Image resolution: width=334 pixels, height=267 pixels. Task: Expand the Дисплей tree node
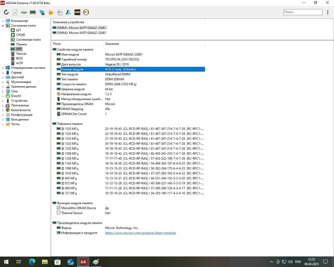click(3, 77)
